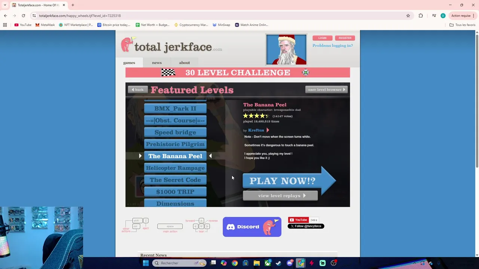Click view level replays button
Viewport: 479px width, 269px height.
point(280,195)
